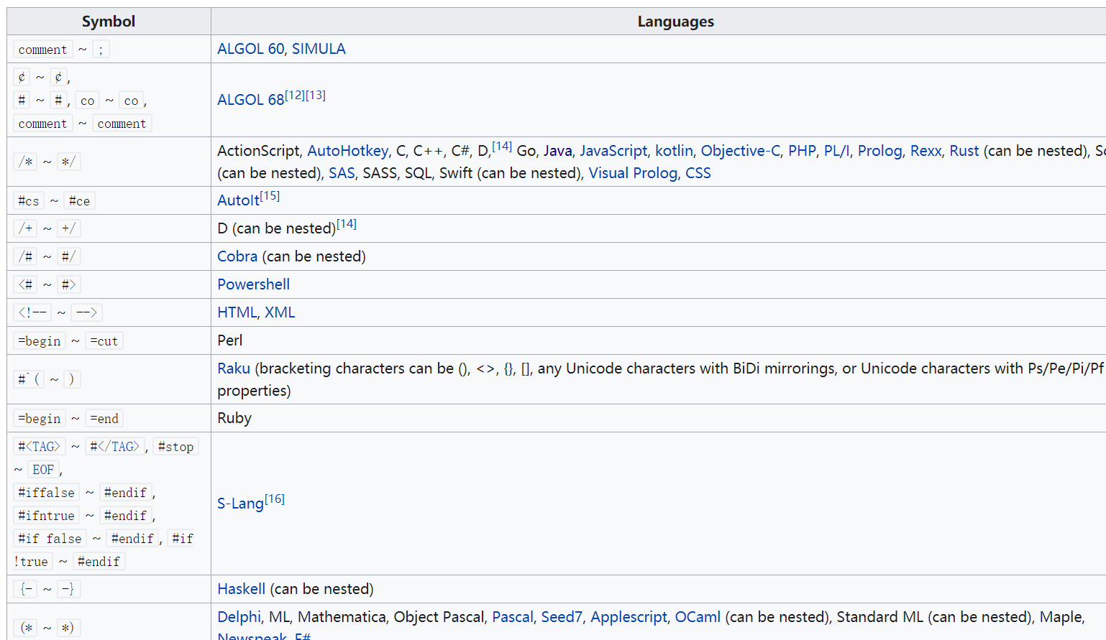
Task: Follow the CSS link
Action: pyautogui.click(x=698, y=173)
